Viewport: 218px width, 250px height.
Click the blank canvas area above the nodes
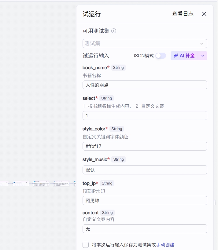(x=37, y=92)
